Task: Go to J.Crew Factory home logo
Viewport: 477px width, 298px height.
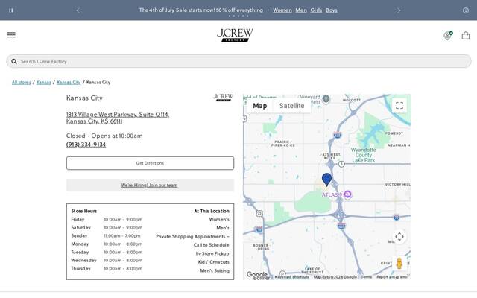Action: click(x=235, y=35)
